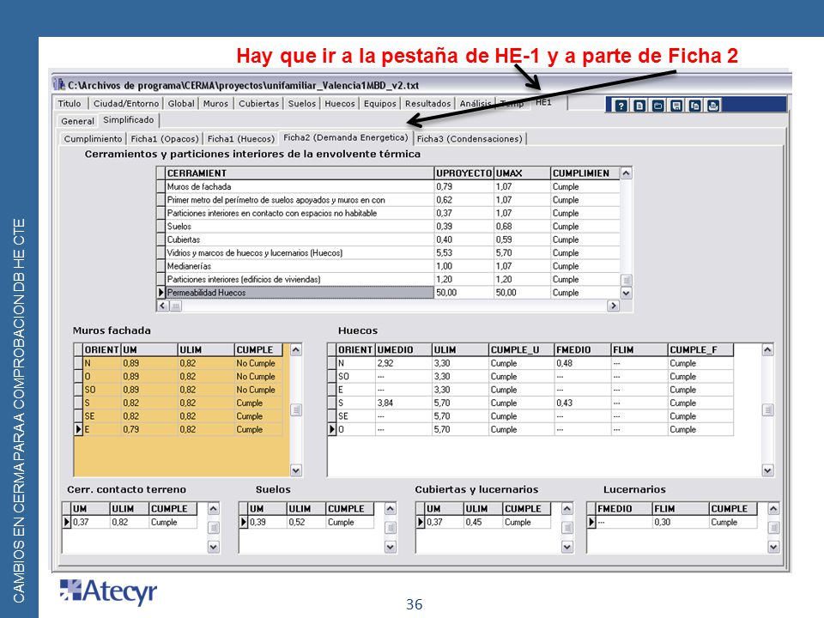This screenshot has width=824, height=618.
Task: Click up arrow in Lucernarios table scrollbar
Action: click(773, 509)
